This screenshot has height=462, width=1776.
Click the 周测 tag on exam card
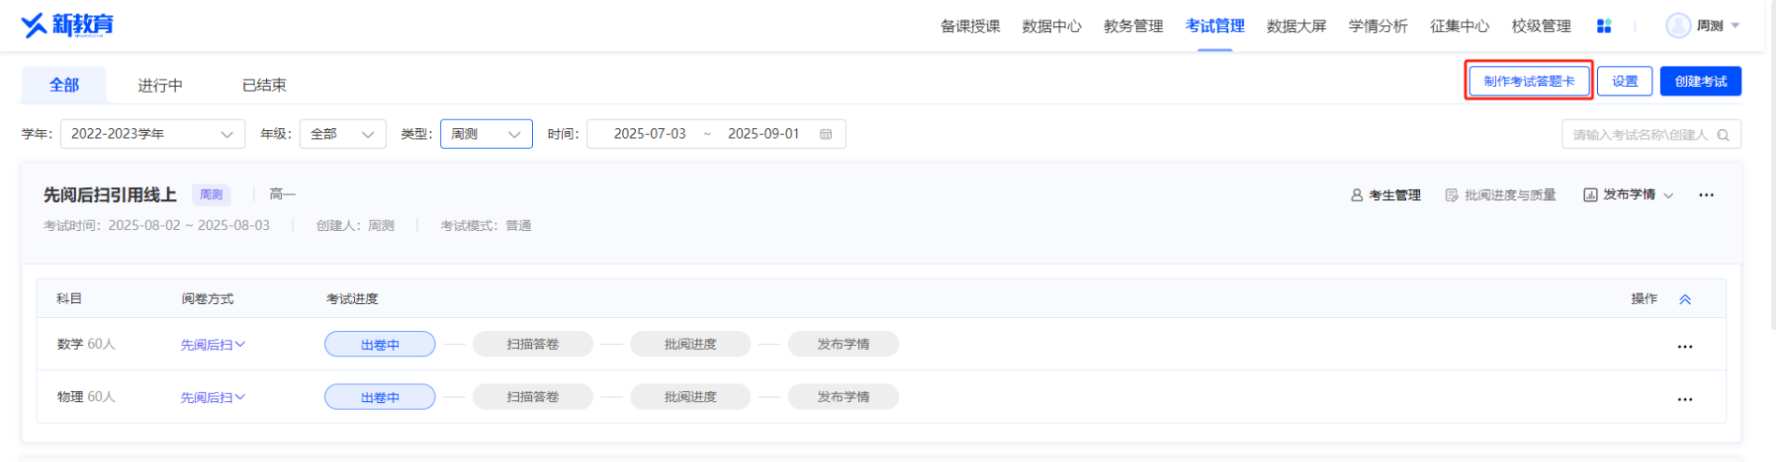point(211,195)
